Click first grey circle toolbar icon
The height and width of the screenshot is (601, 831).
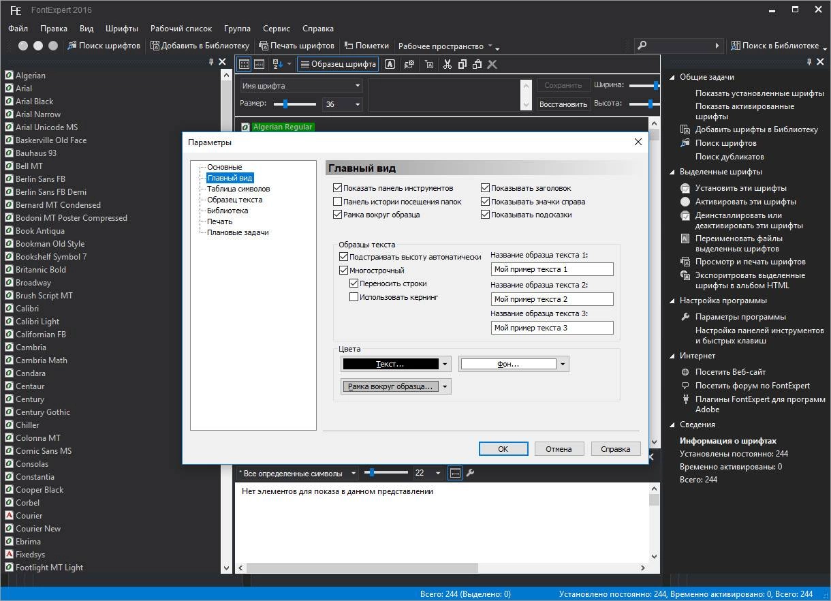(23, 46)
